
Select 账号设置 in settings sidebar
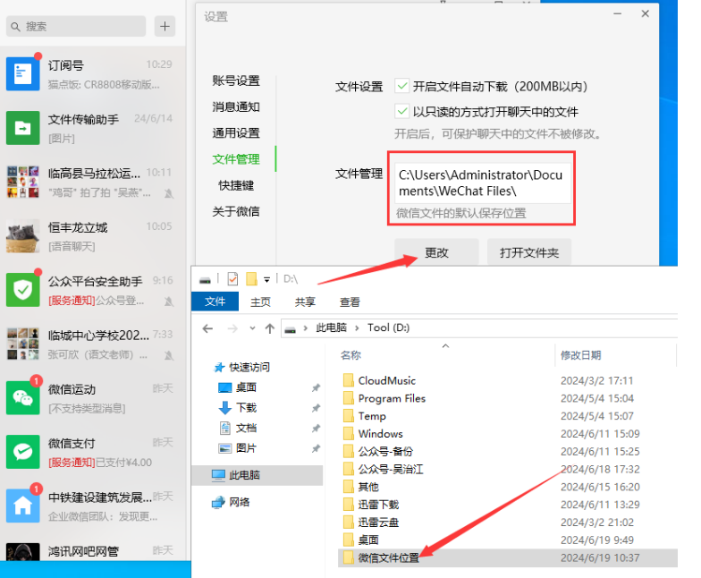[x=236, y=81]
